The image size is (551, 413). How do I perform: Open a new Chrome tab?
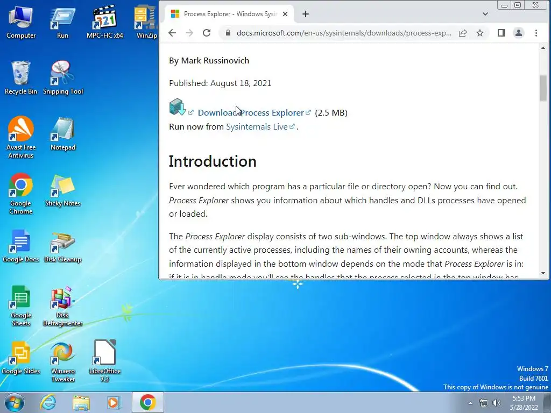pos(306,14)
